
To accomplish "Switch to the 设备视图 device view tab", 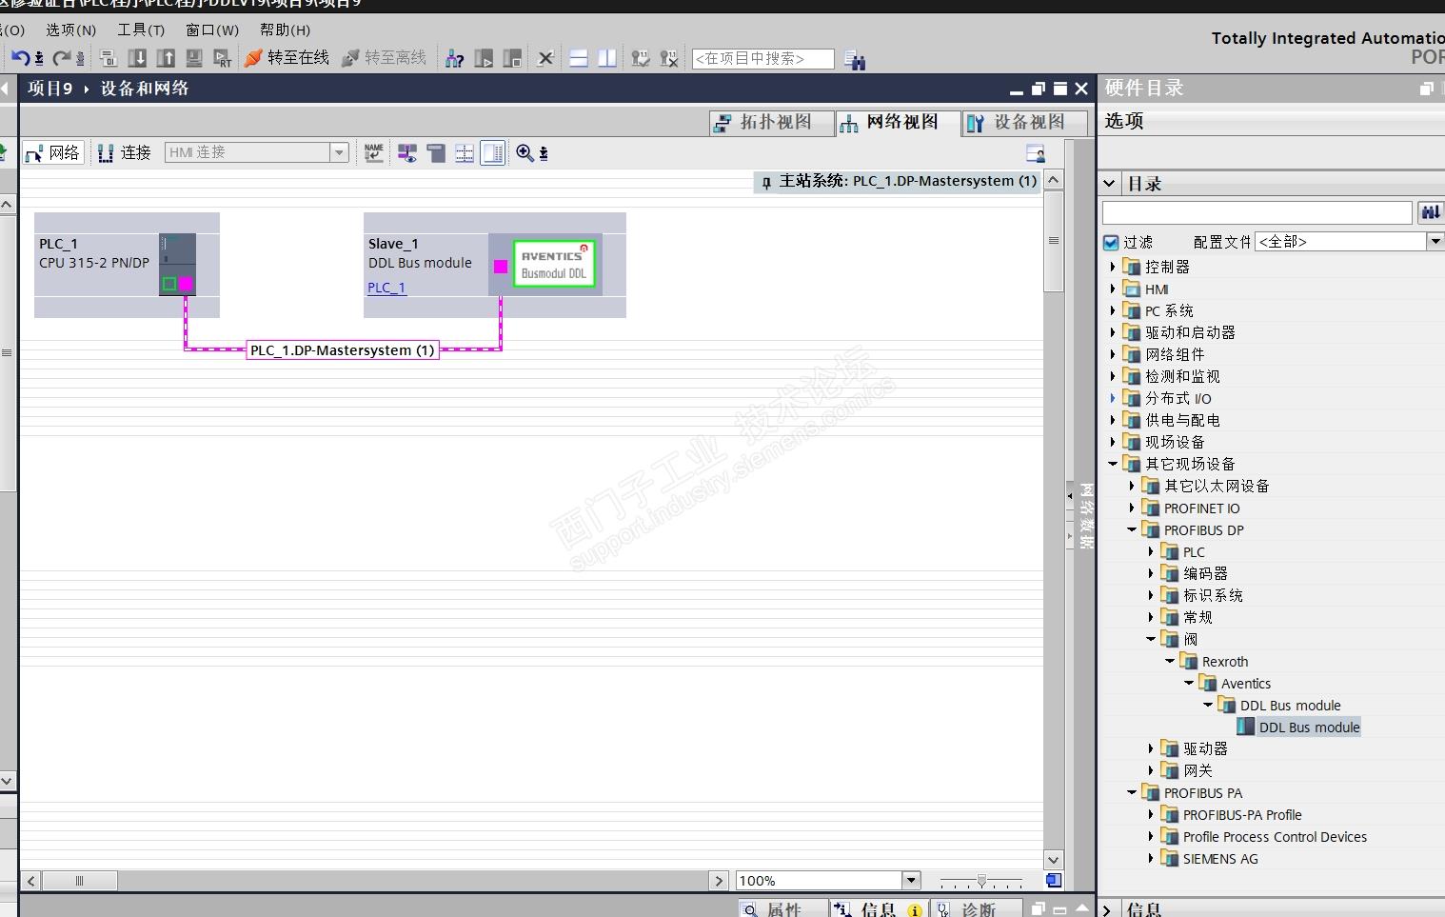I will tap(1023, 123).
